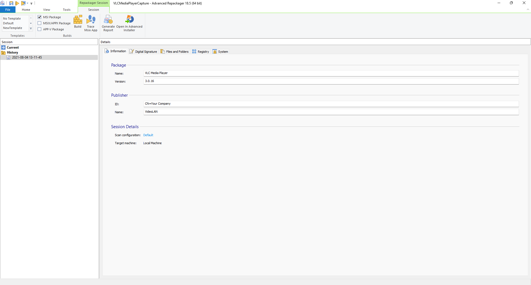Click the capture on VM monitor icon
The height and width of the screenshot is (285, 531).
(24, 3)
